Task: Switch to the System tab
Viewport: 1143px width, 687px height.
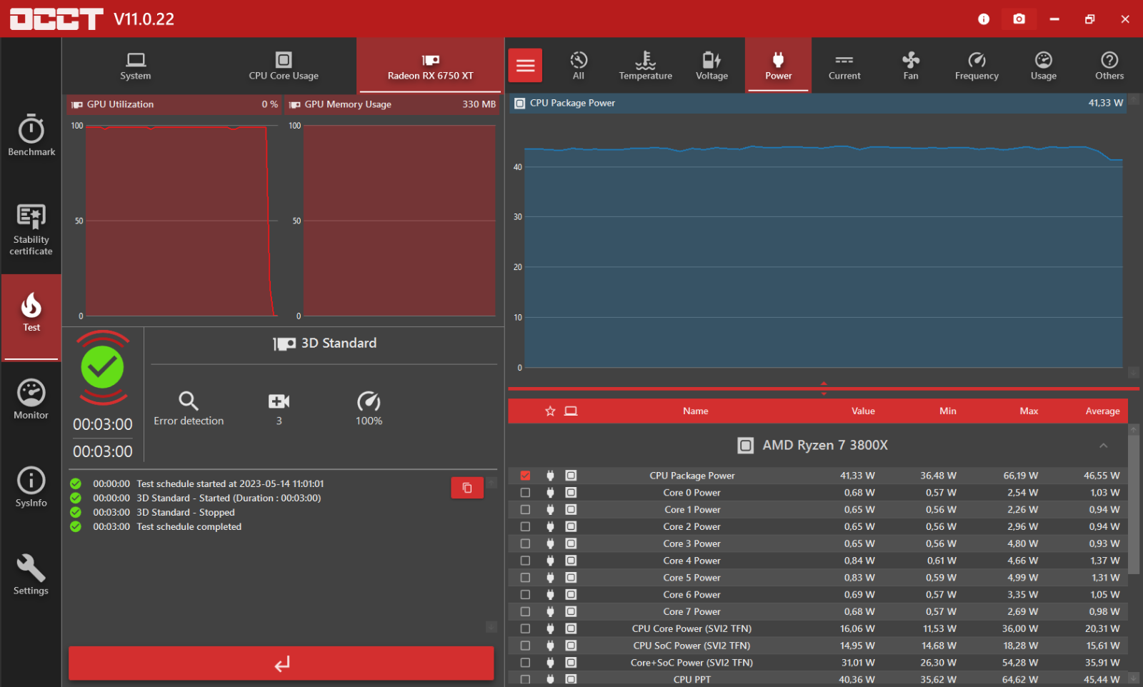Action: [136, 66]
